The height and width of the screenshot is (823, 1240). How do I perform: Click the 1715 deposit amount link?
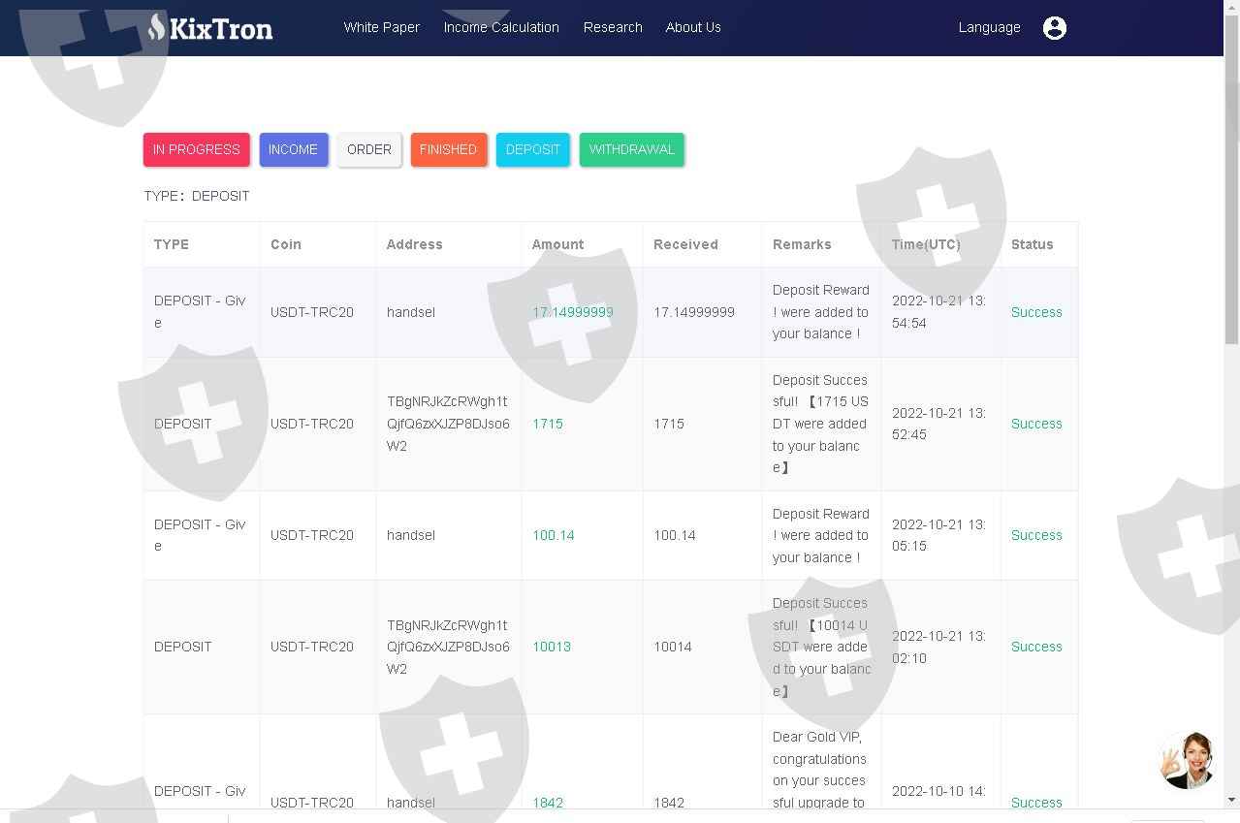548,424
